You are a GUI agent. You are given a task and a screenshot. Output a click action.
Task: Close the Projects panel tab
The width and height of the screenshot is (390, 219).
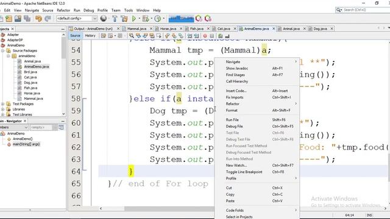[x=12, y=29]
